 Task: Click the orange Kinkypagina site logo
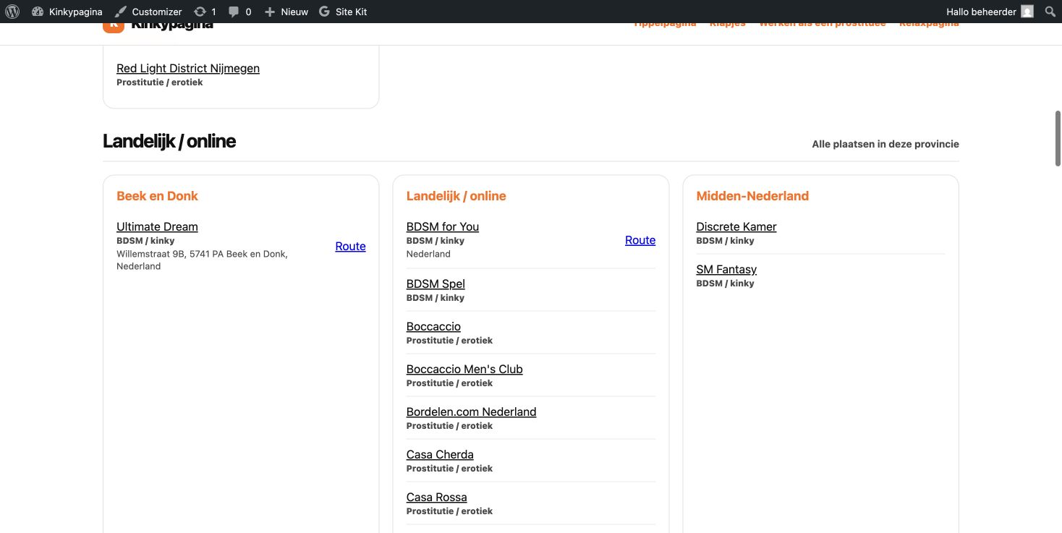pyautogui.click(x=113, y=26)
